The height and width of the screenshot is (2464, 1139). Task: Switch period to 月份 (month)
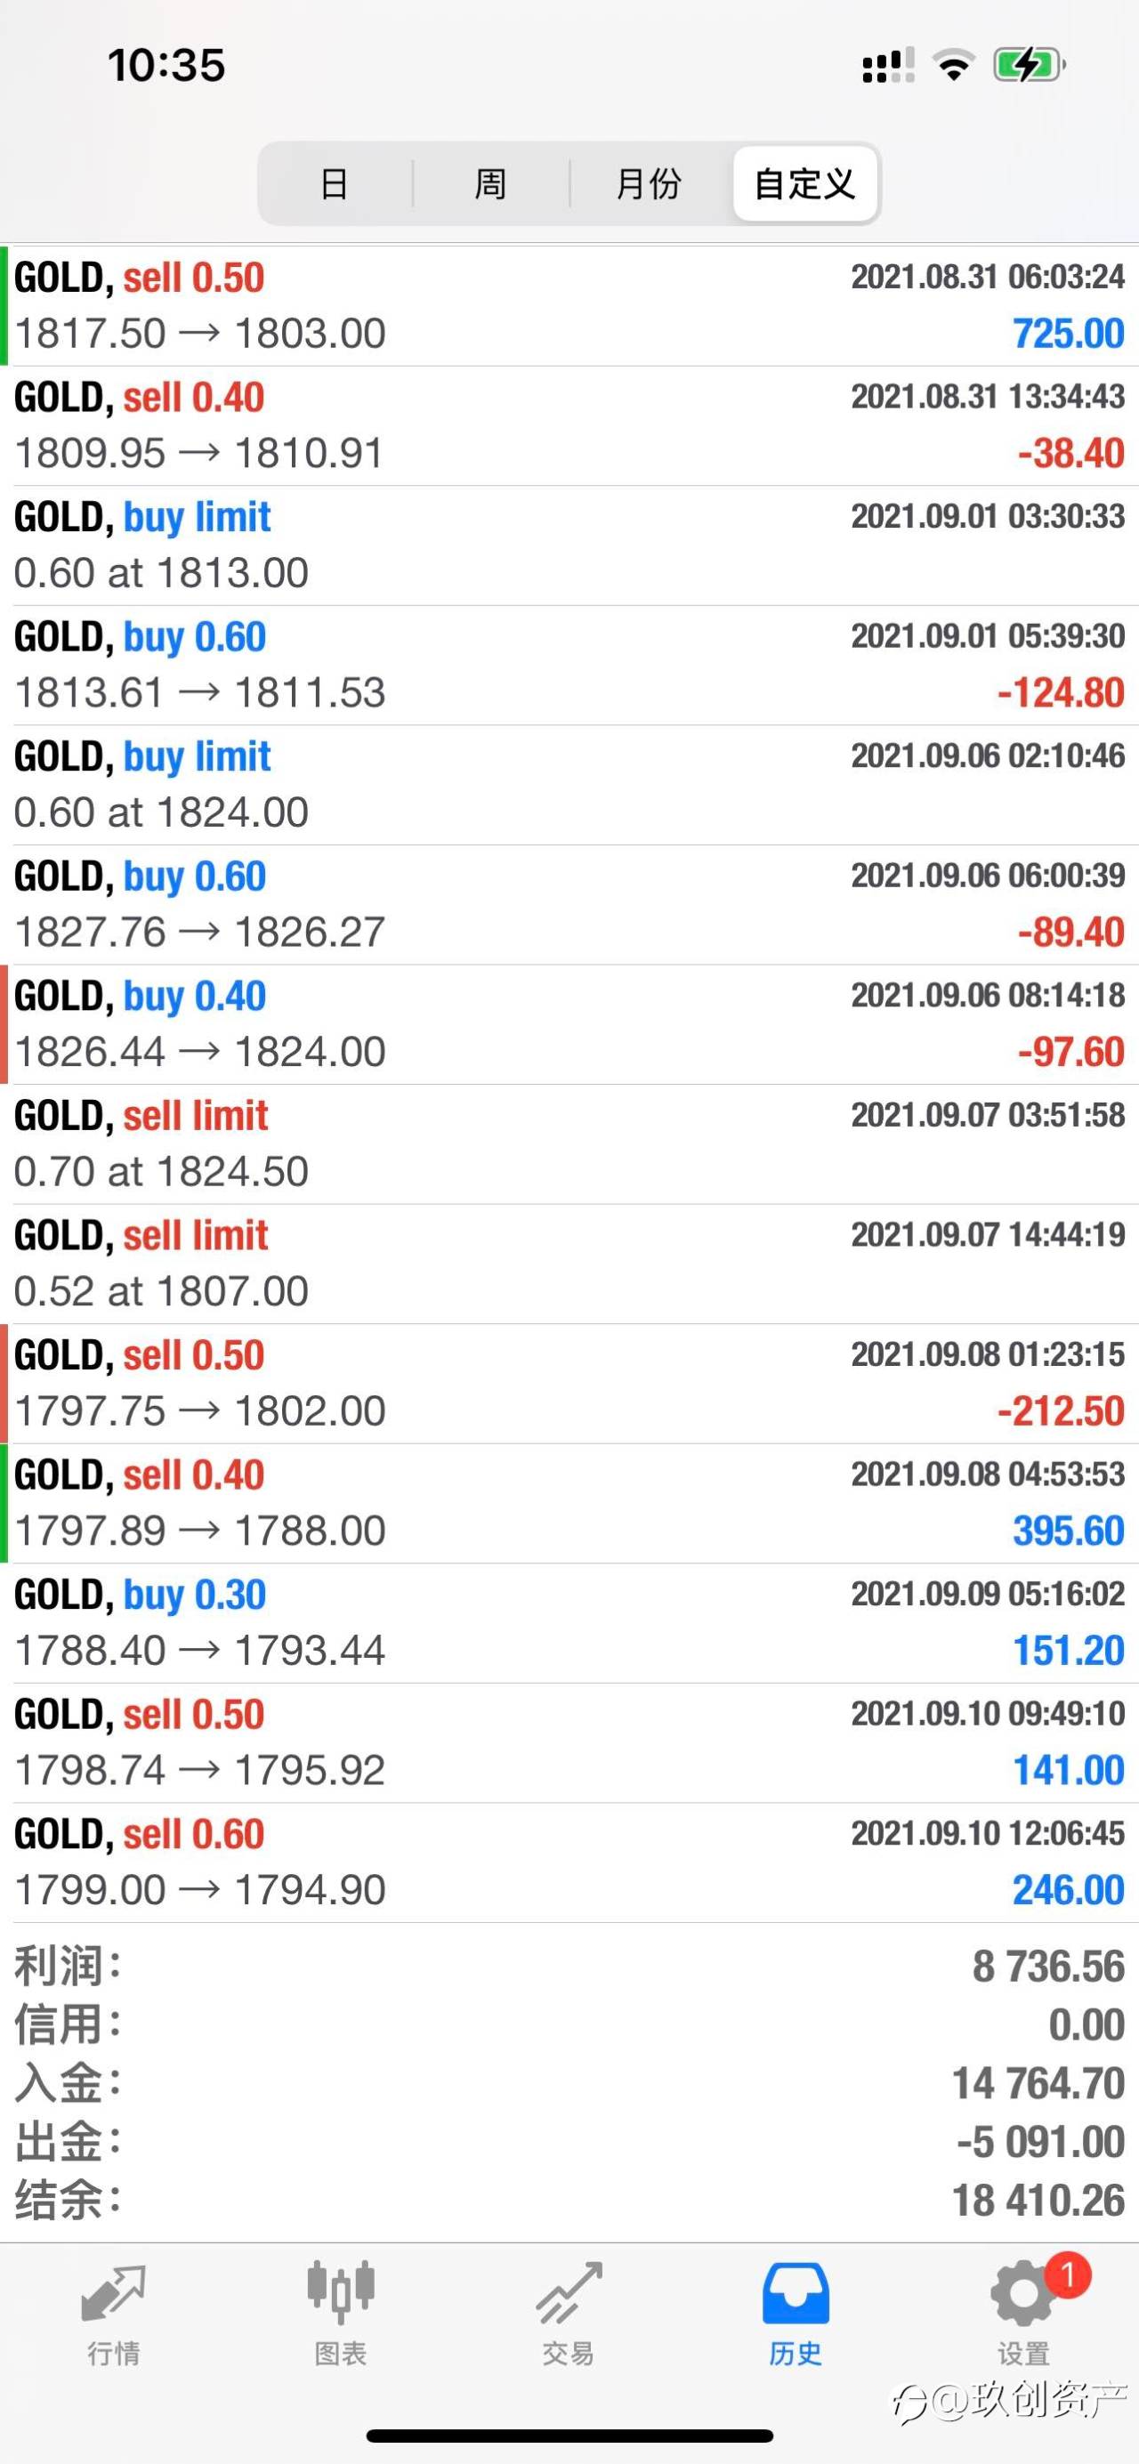(x=649, y=183)
